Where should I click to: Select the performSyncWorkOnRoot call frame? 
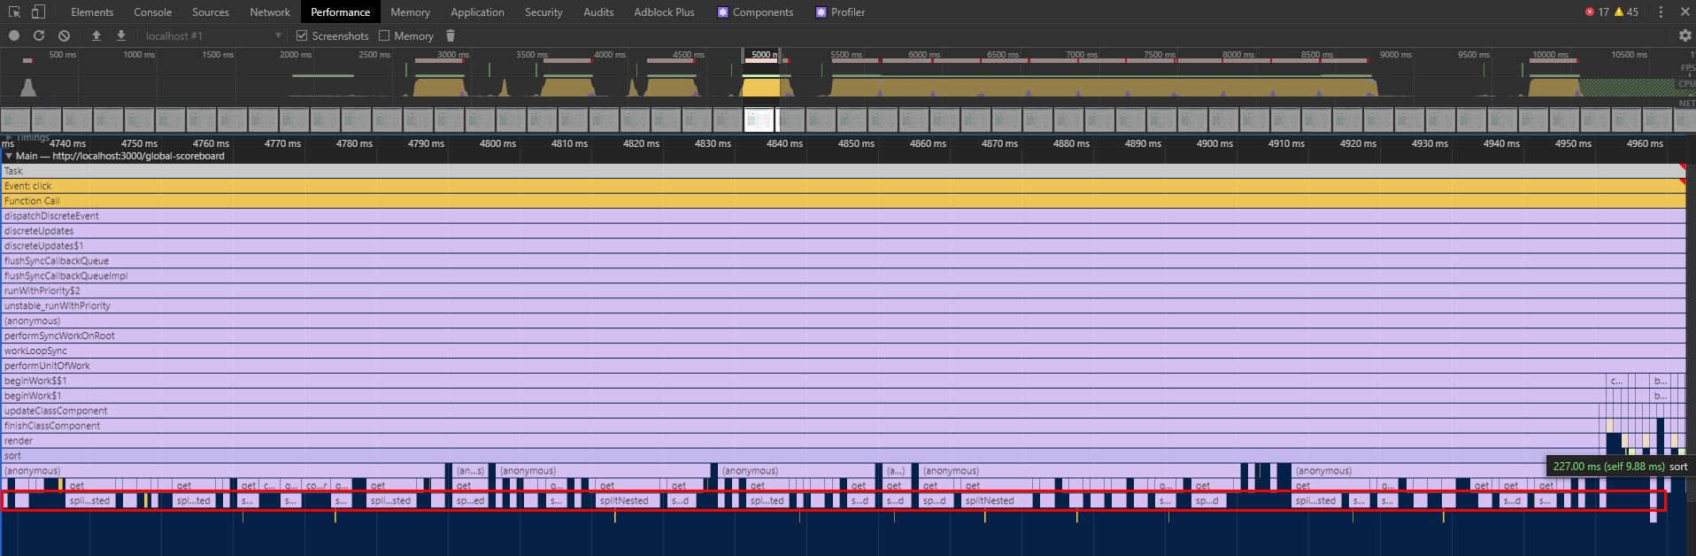coord(843,336)
